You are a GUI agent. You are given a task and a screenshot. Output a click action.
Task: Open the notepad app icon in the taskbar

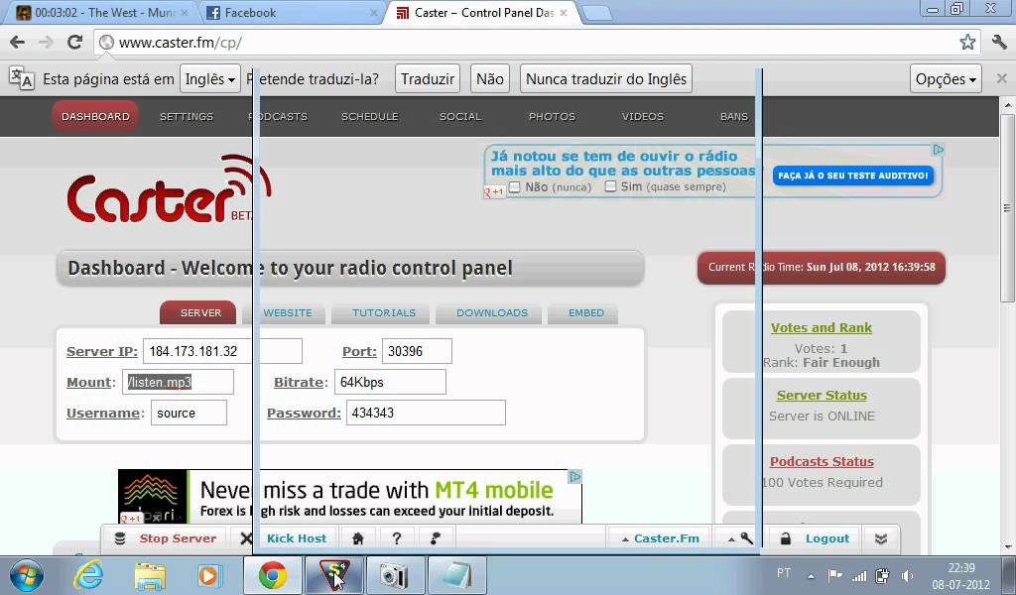click(456, 575)
